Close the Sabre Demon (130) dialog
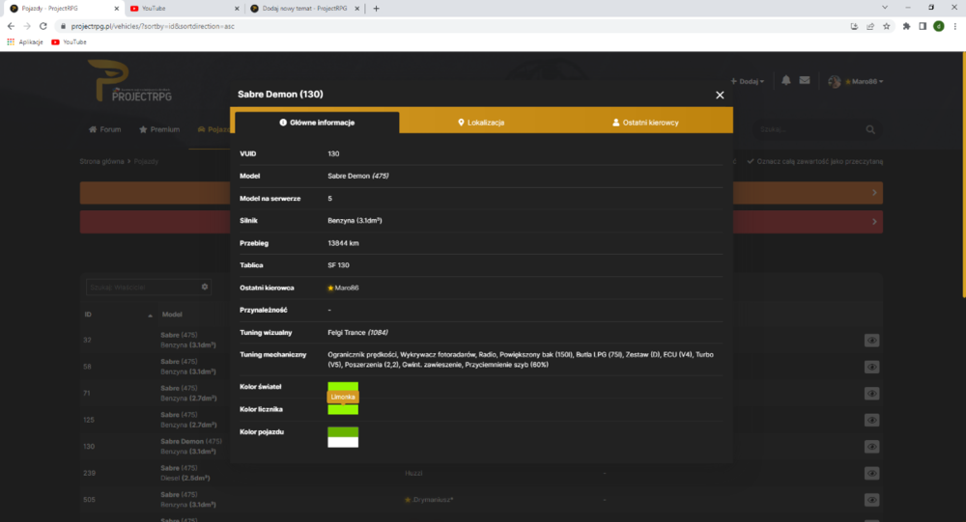 tap(720, 95)
